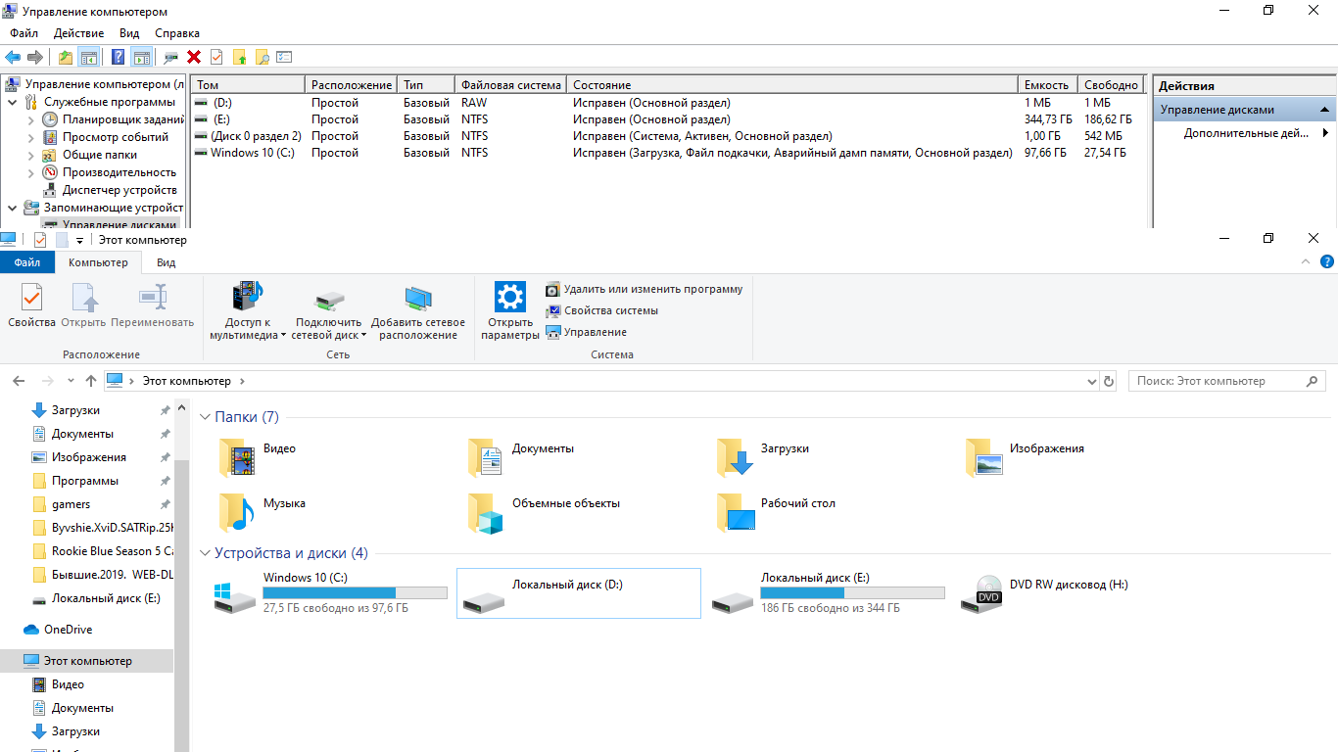Viewport: 1338px width, 752px height.
Task: Collapse the Устройства и диски (4) group
Action: click(x=205, y=553)
